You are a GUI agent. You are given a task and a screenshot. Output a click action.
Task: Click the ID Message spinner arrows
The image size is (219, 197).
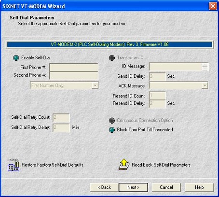point(205,67)
